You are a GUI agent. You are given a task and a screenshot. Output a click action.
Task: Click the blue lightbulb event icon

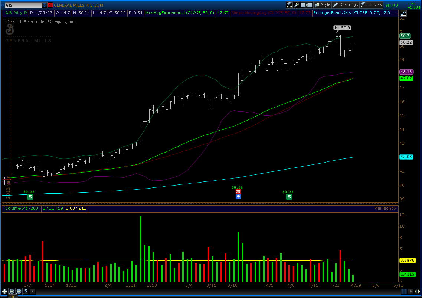coord(238,197)
